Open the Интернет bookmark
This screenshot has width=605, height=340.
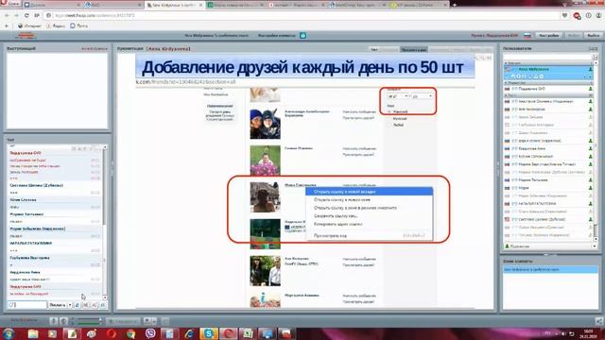pyautogui.click(x=29, y=25)
